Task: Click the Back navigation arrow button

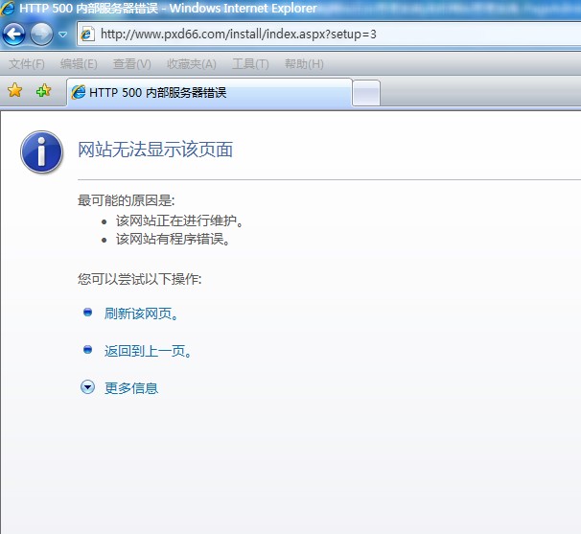Action: 13,35
